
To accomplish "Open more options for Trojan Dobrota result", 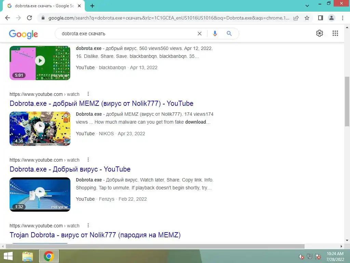I will pyautogui.click(x=88, y=225).
